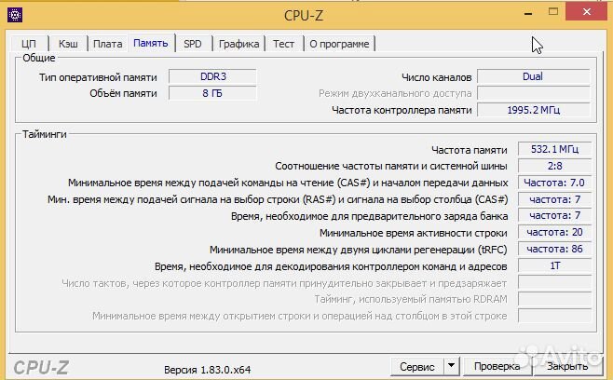The height and width of the screenshot is (380, 613).
Task: Expand the Сервис dropdown arrow
Action: [x=451, y=366]
